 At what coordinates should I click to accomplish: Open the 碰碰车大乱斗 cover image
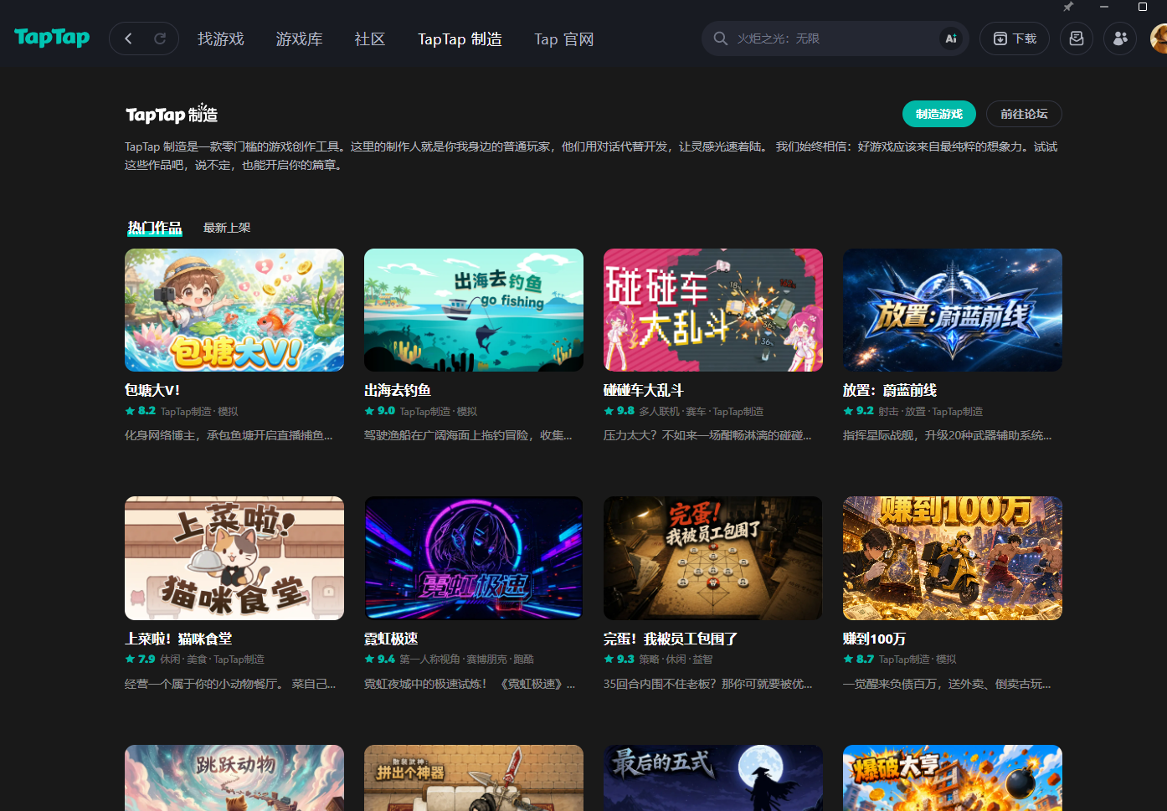tap(713, 310)
